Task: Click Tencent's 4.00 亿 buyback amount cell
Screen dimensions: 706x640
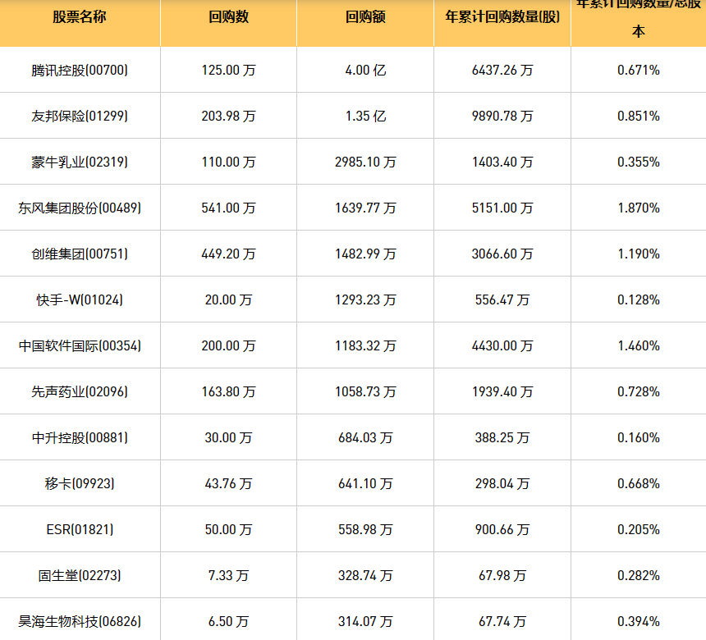Action: [x=365, y=71]
